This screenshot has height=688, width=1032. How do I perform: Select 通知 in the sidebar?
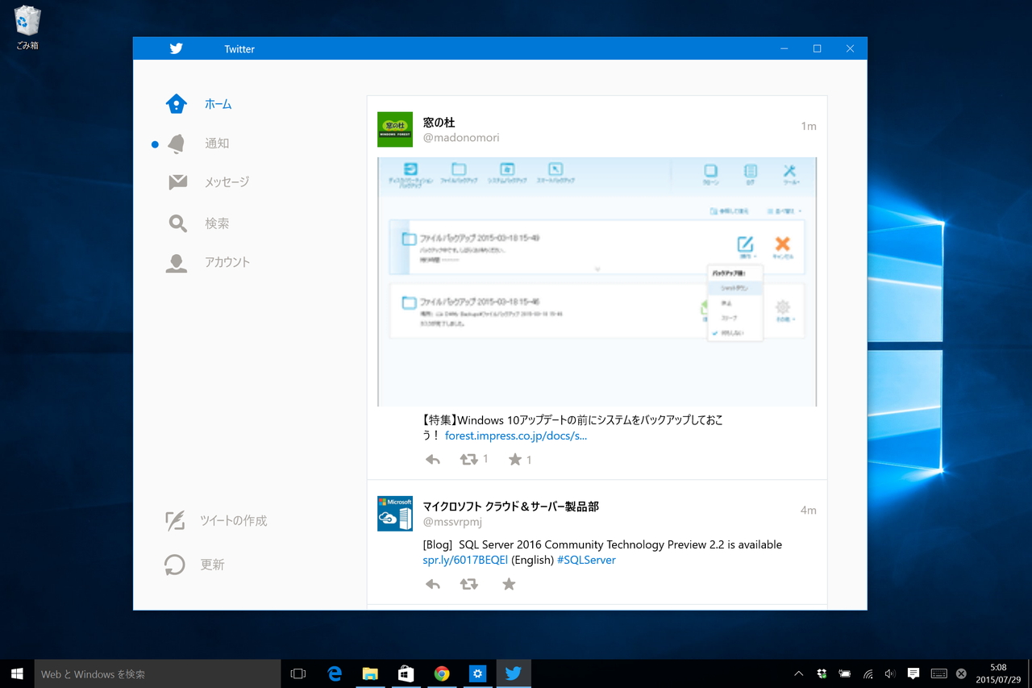point(217,144)
